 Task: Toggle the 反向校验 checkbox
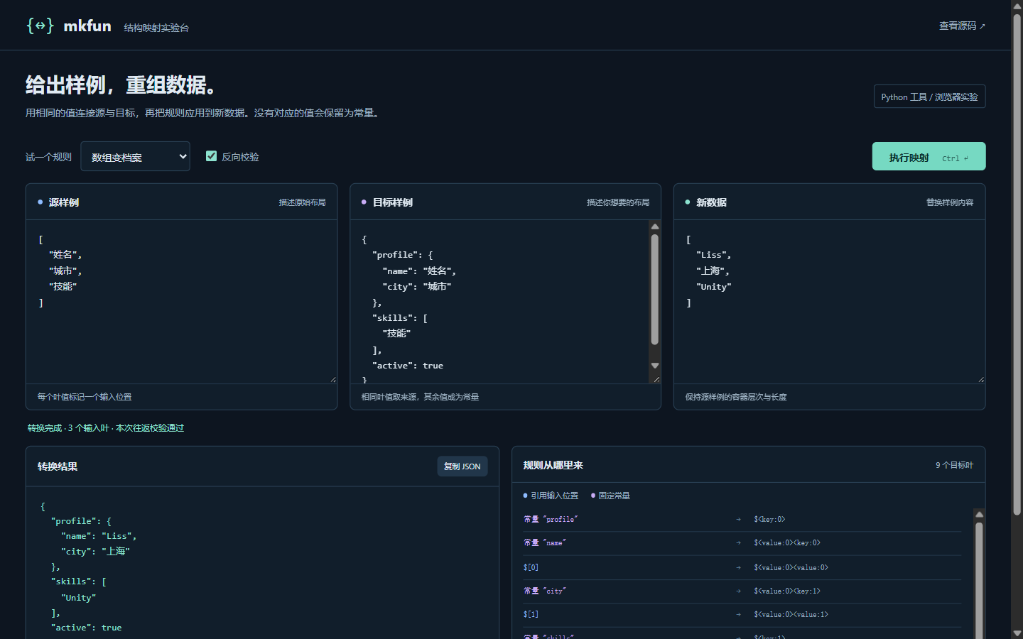point(211,156)
